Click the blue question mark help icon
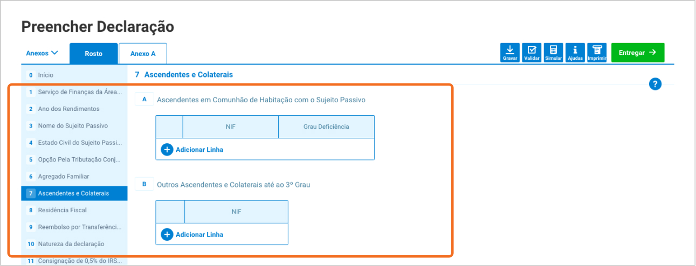 (x=655, y=83)
